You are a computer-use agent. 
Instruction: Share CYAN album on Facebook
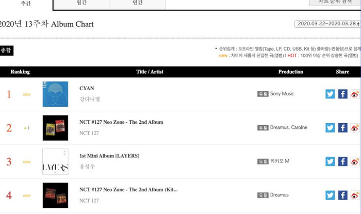coord(342,94)
